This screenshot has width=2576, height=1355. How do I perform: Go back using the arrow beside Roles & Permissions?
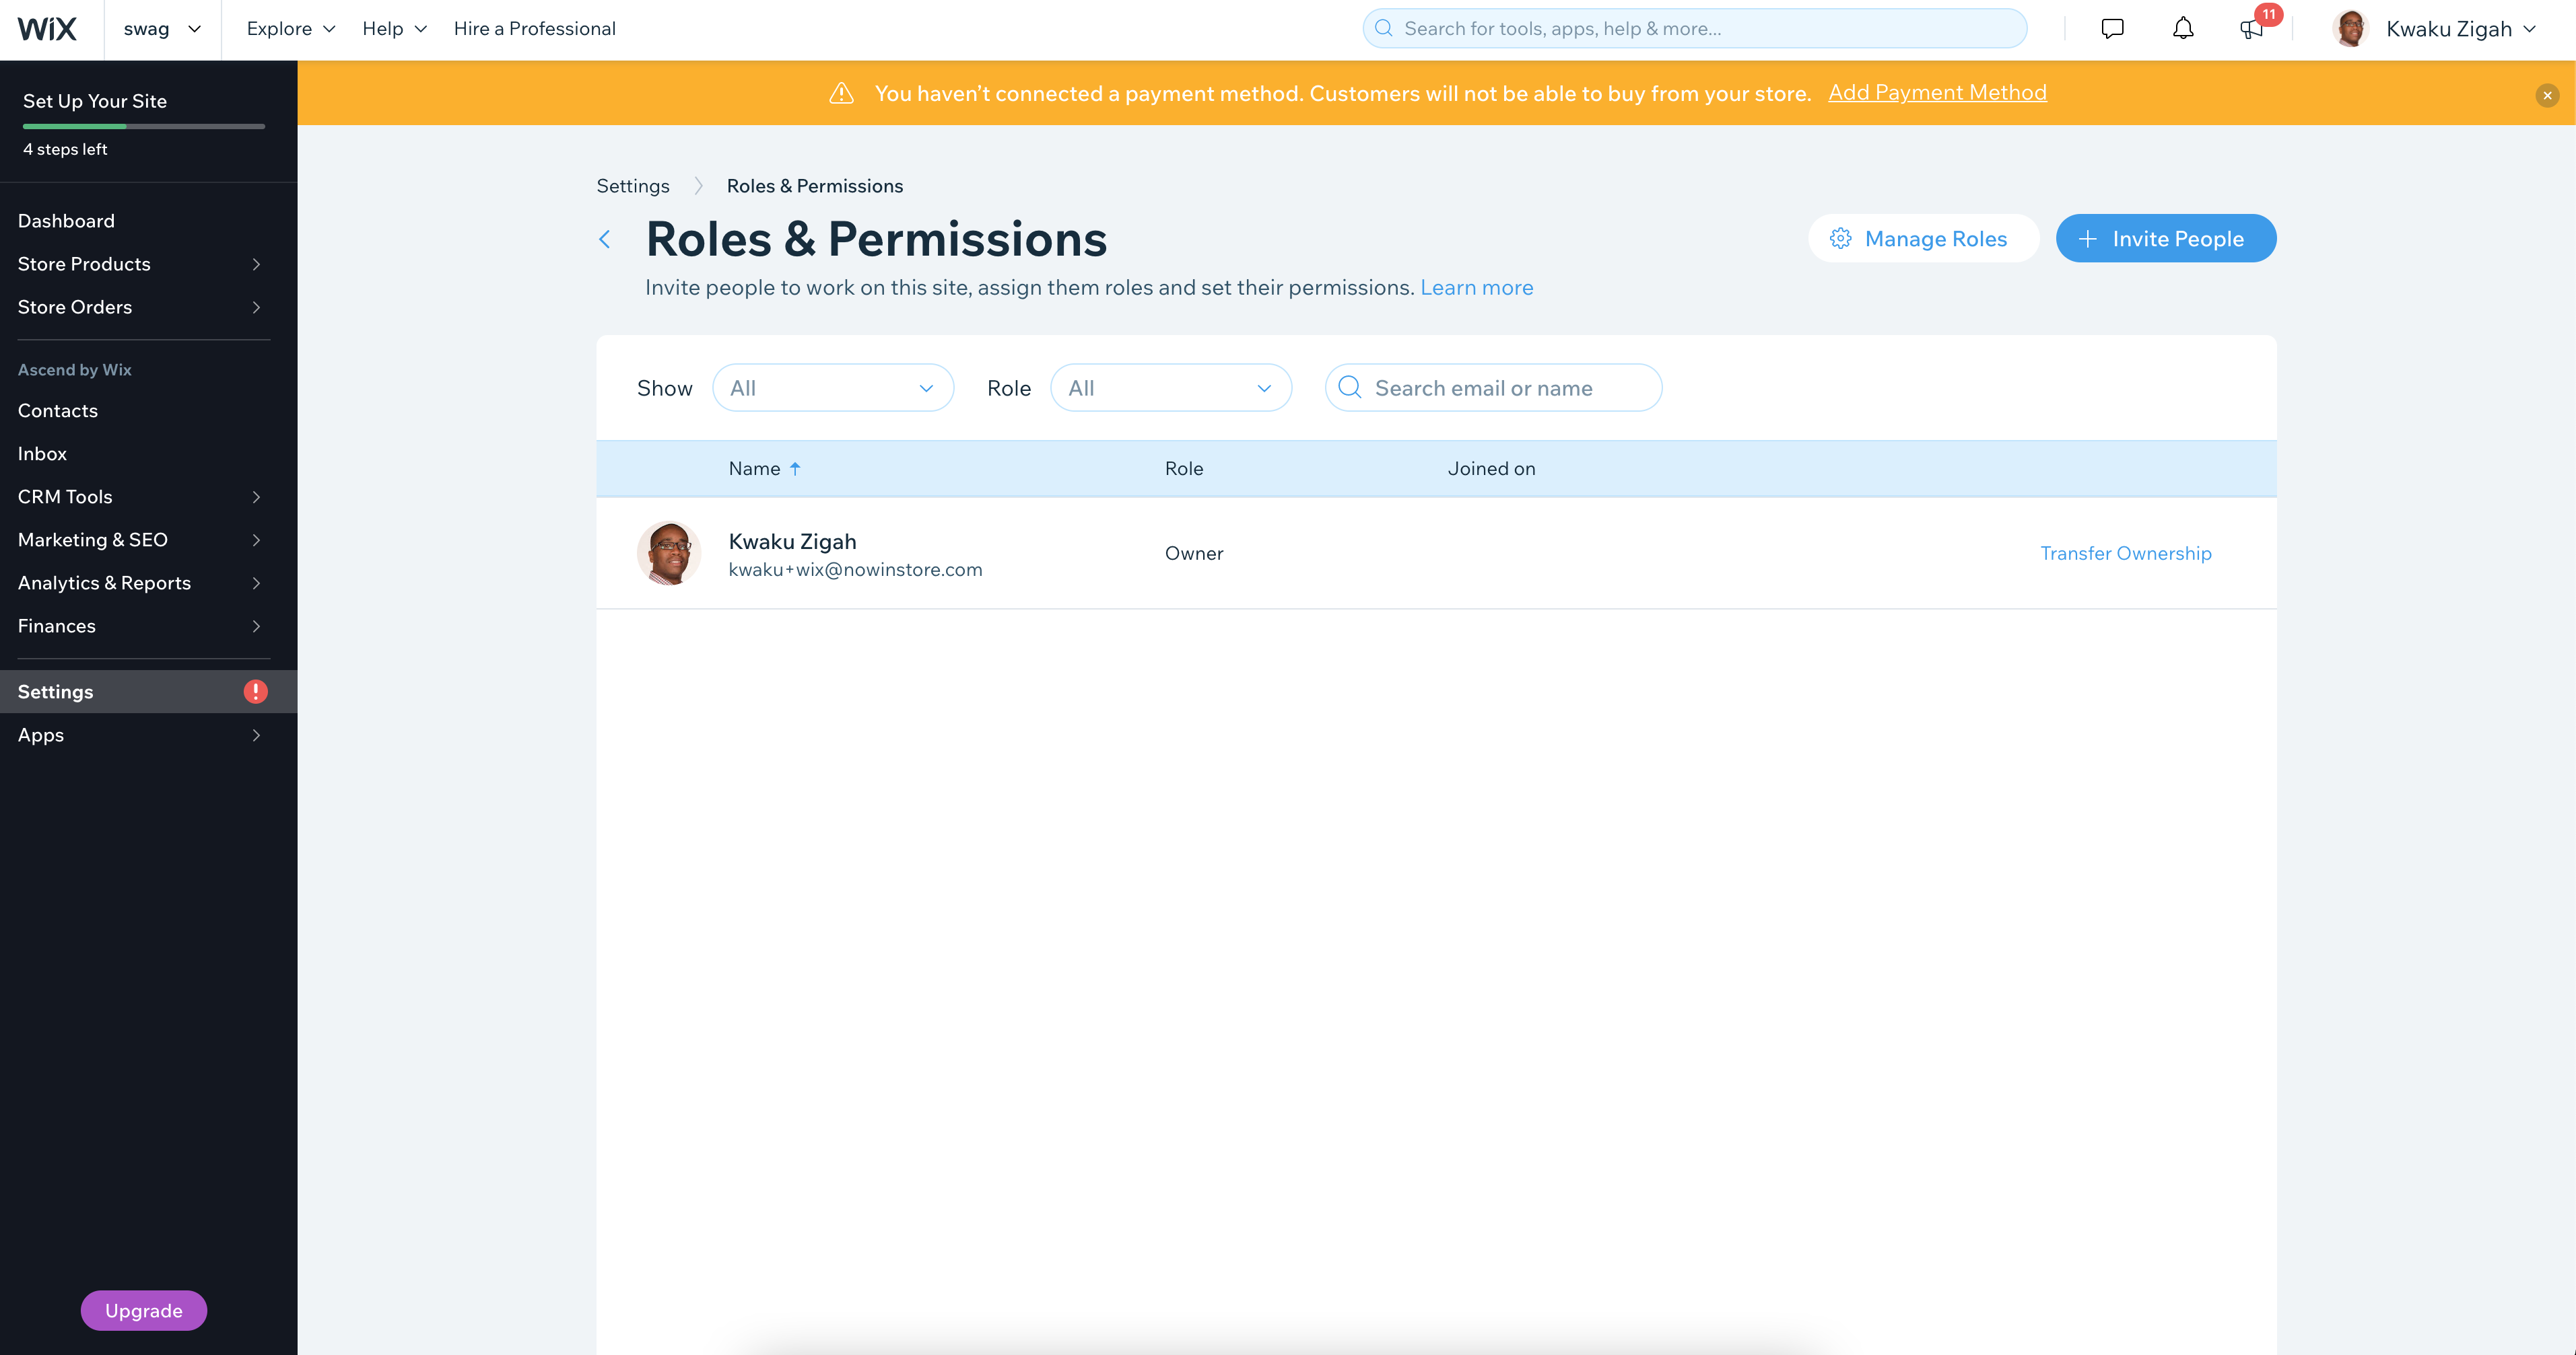[x=605, y=239]
